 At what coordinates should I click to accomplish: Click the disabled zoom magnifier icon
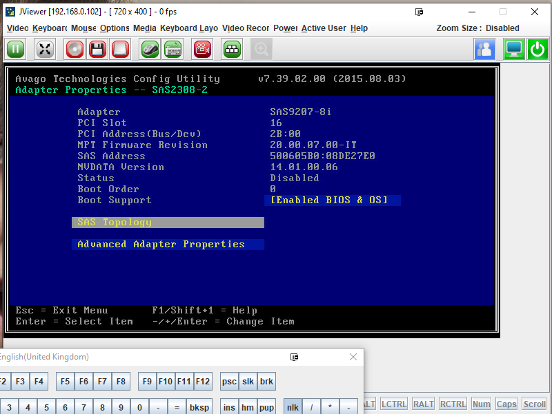262,49
